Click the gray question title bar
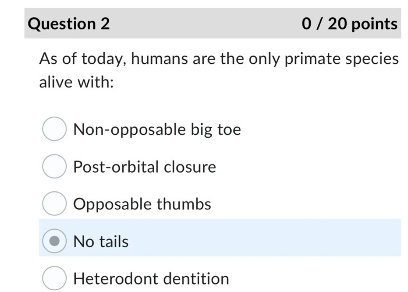This screenshot has width=408, height=292. 205,23
